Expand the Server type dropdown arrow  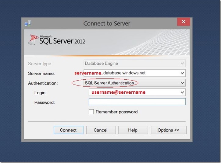click(x=182, y=64)
